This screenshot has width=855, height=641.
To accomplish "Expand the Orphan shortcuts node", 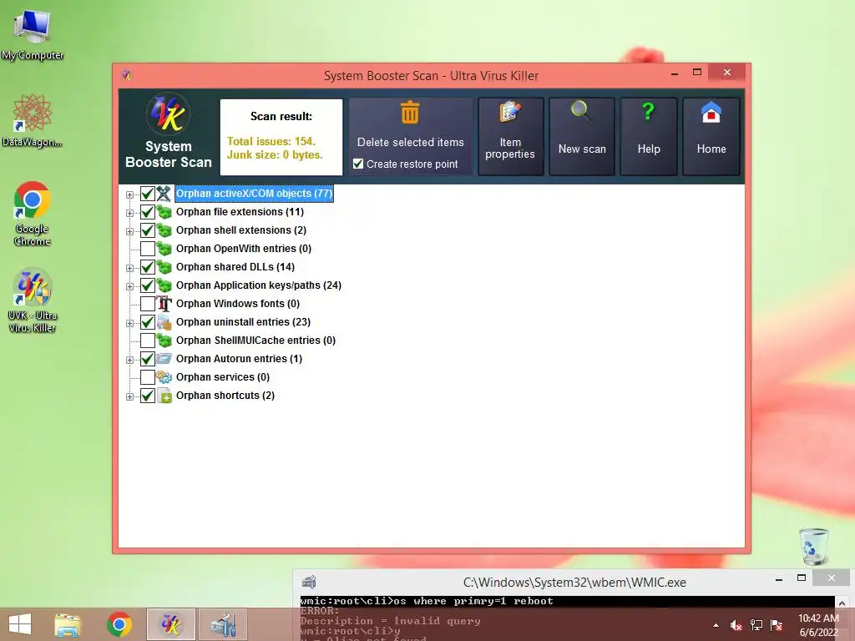I will click(x=129, y=396).
